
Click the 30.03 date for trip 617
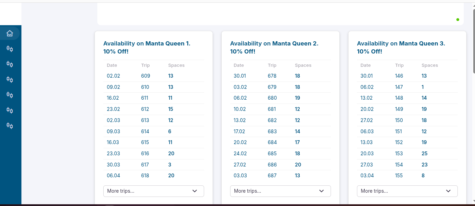(113, 165)
